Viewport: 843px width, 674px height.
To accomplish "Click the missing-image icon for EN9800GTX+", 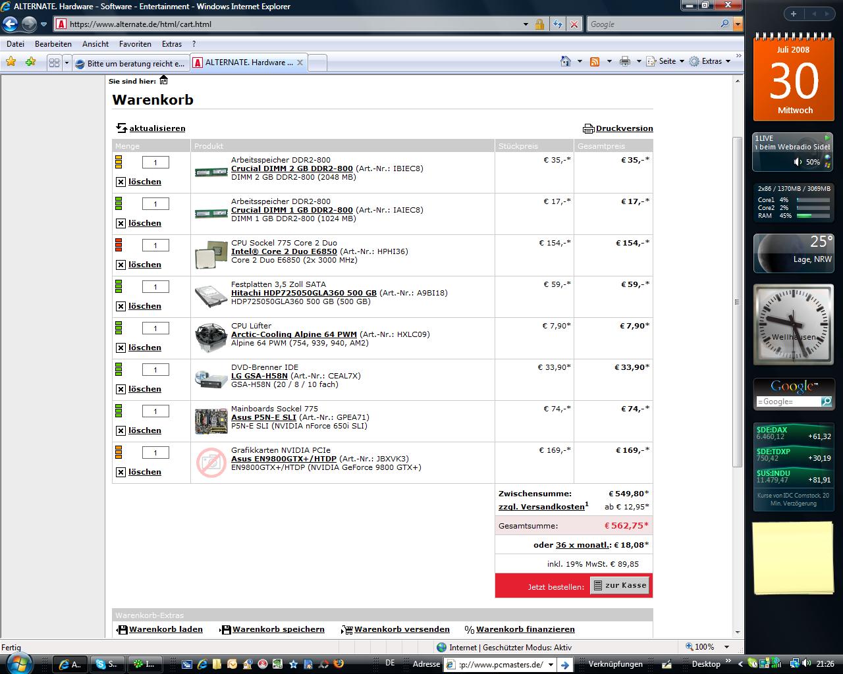I will (211, 462).
